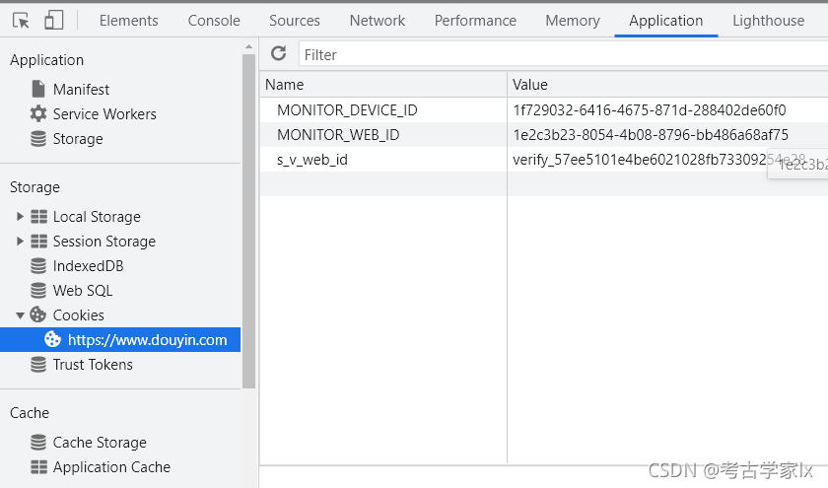Screen dimensions: 828x488
Task: Open Service Workers in the sidebar
Action: point(104,114)
